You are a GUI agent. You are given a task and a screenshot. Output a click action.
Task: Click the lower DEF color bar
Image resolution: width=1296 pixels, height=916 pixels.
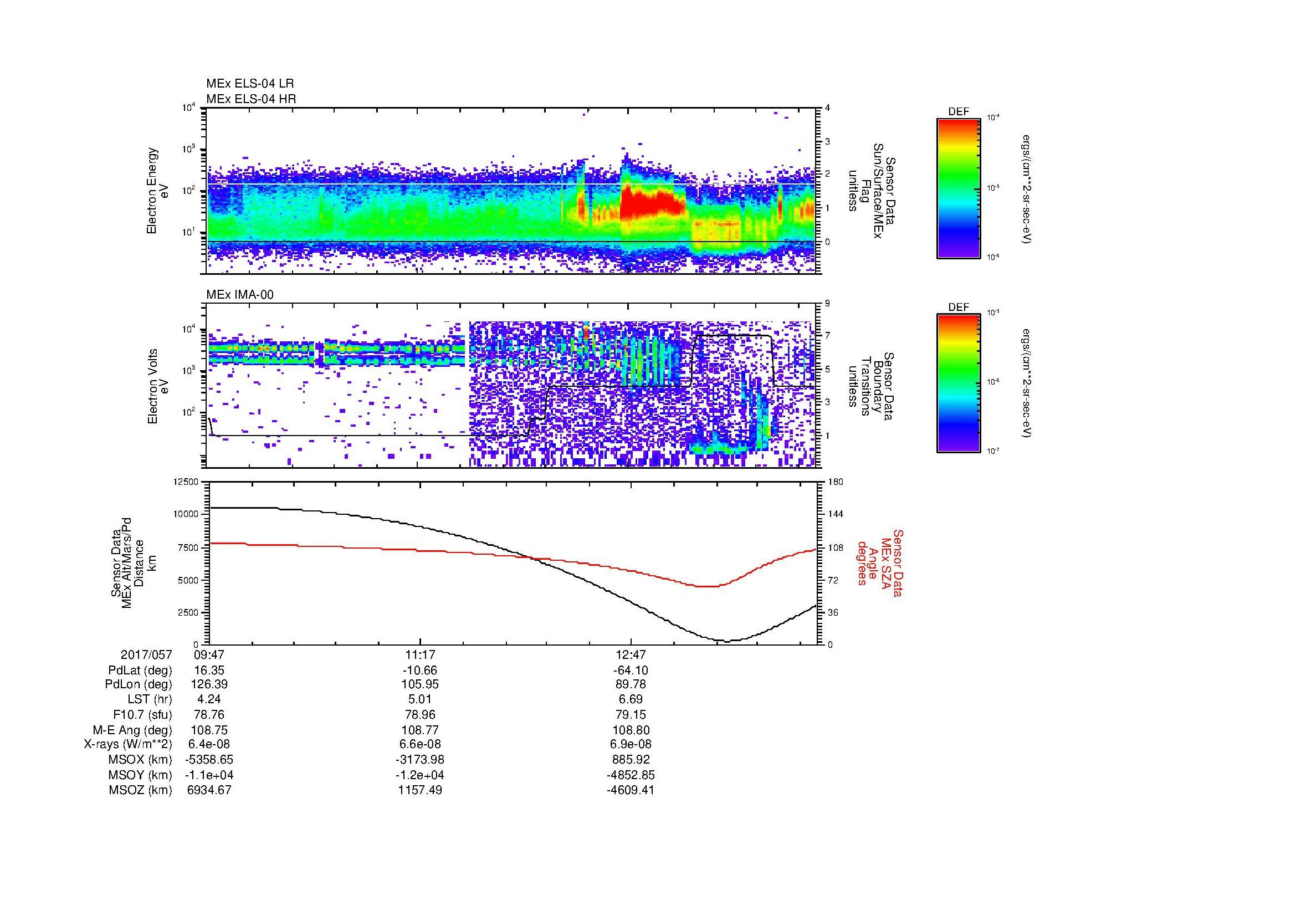coord(958,383)
